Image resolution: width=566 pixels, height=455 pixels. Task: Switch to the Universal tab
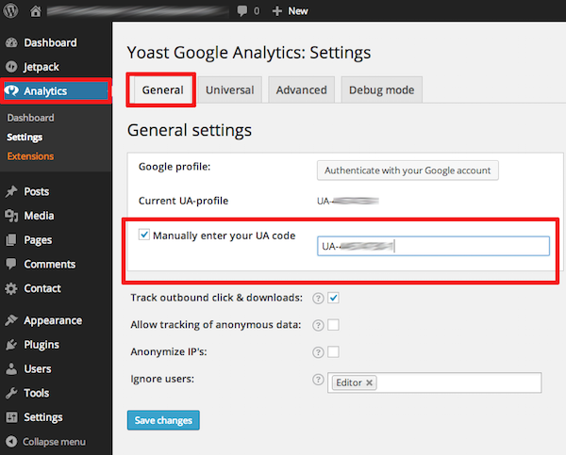(230, 89)
